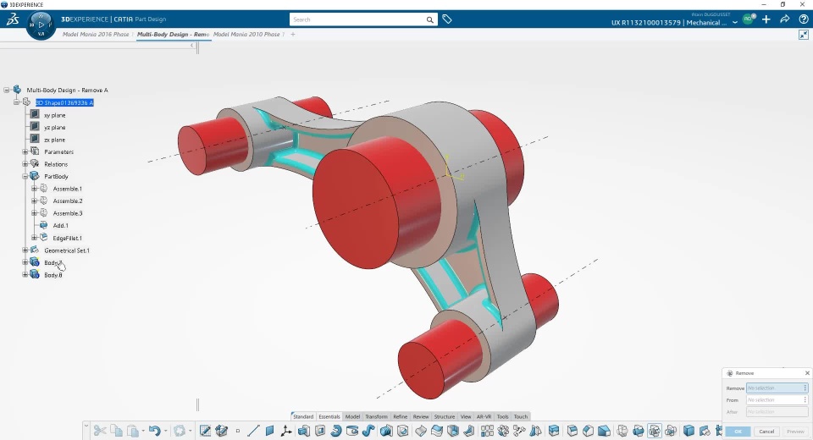Image resolution: width=813 pixels, height=440 pixels.
Task: Expand the EdgeFillet.1 node
Action: pos(34,238)
